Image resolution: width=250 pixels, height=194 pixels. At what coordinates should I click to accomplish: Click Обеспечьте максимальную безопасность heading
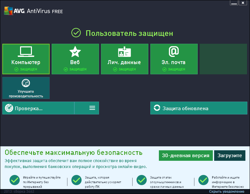tap(73, 153)
